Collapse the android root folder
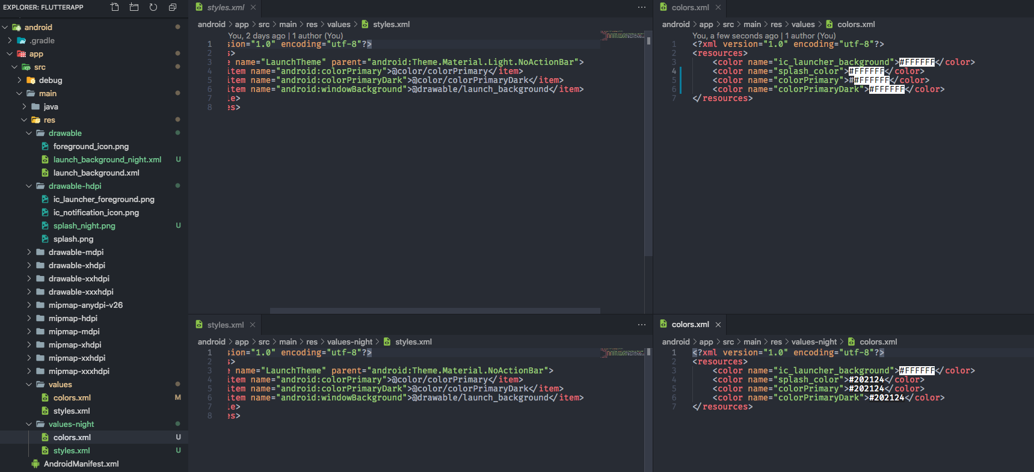1034x472 pixels. pos(5,27)
